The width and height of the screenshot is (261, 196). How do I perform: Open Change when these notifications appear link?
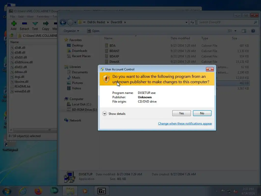tap(185, 124)
